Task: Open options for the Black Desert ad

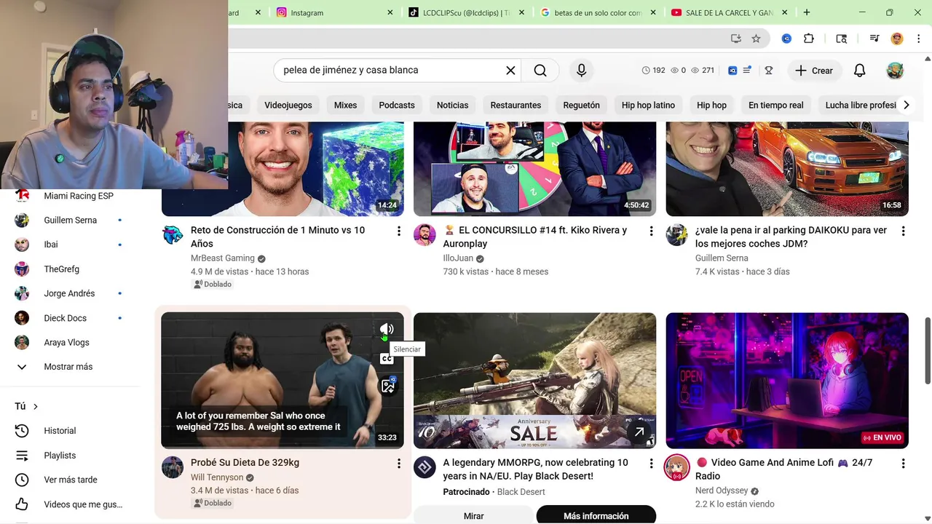Action: [x=651, y=464]
